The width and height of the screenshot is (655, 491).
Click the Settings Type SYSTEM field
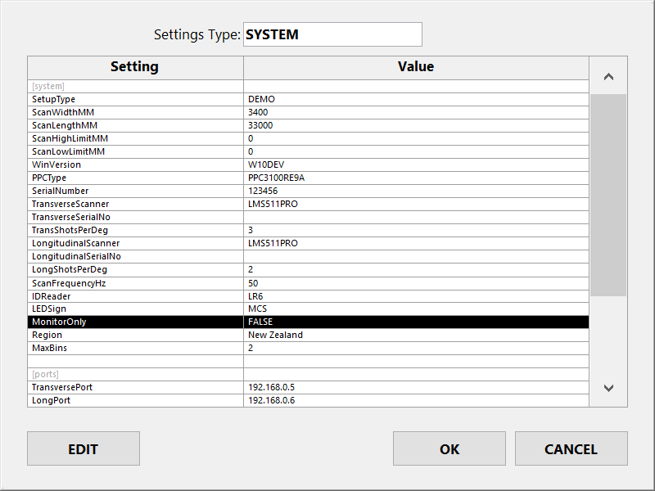coord(332,34)
